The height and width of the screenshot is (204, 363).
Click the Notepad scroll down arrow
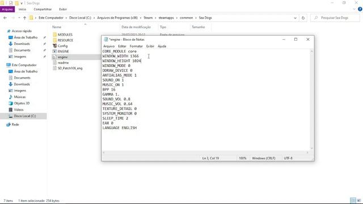pyautogui.click(x=311, y=148)
